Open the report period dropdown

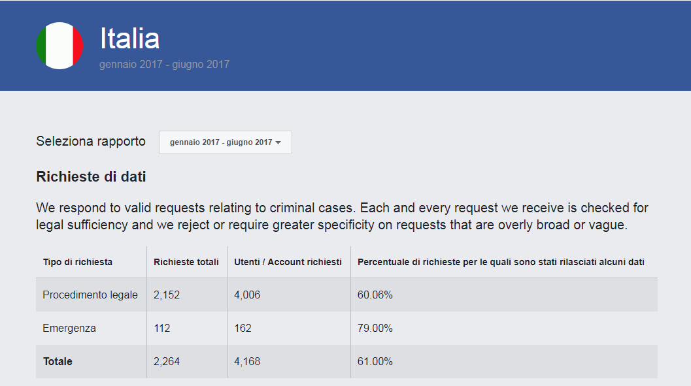[x=225, y=142]
